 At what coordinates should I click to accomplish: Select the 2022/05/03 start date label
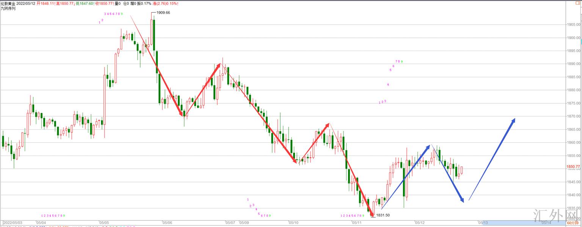[x=12, y=223]
